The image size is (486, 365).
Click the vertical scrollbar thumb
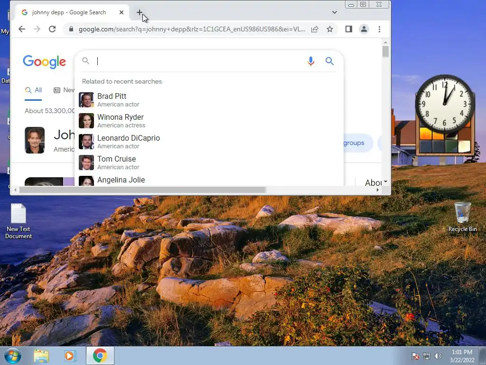[x=385, y=51]
